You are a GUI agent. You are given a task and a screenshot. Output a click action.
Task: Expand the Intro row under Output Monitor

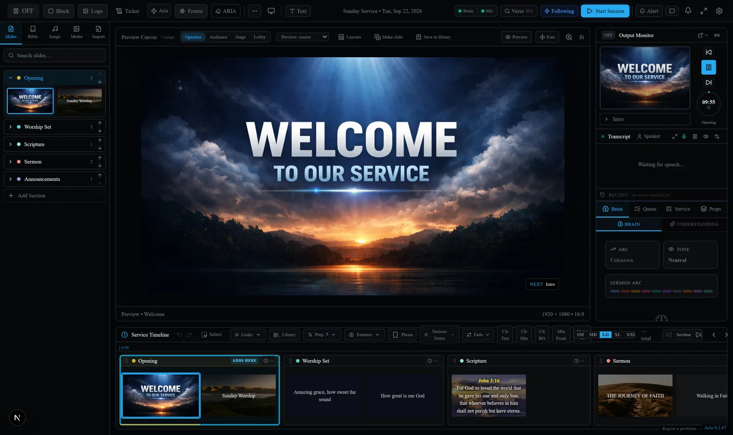645,119
